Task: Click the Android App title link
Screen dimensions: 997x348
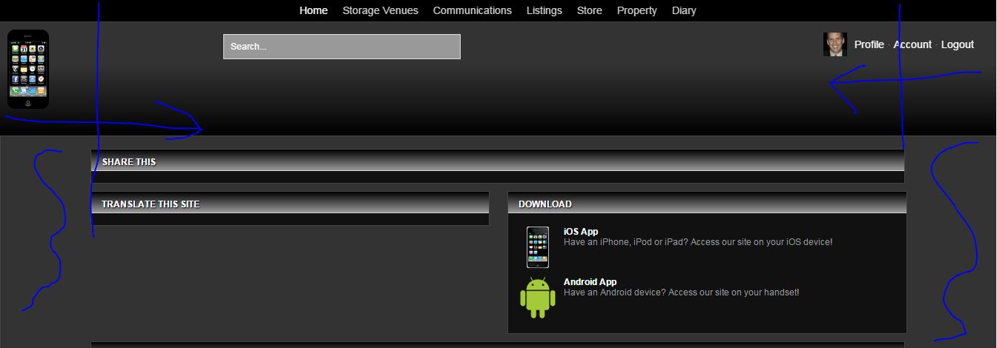Action: 590,282
